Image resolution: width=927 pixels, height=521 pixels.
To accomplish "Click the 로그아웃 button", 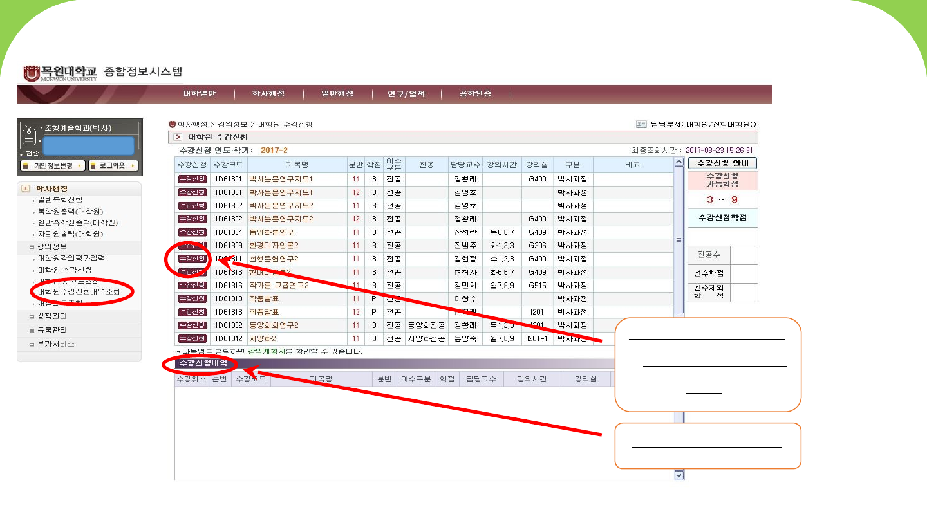I will tap(113, 166).
